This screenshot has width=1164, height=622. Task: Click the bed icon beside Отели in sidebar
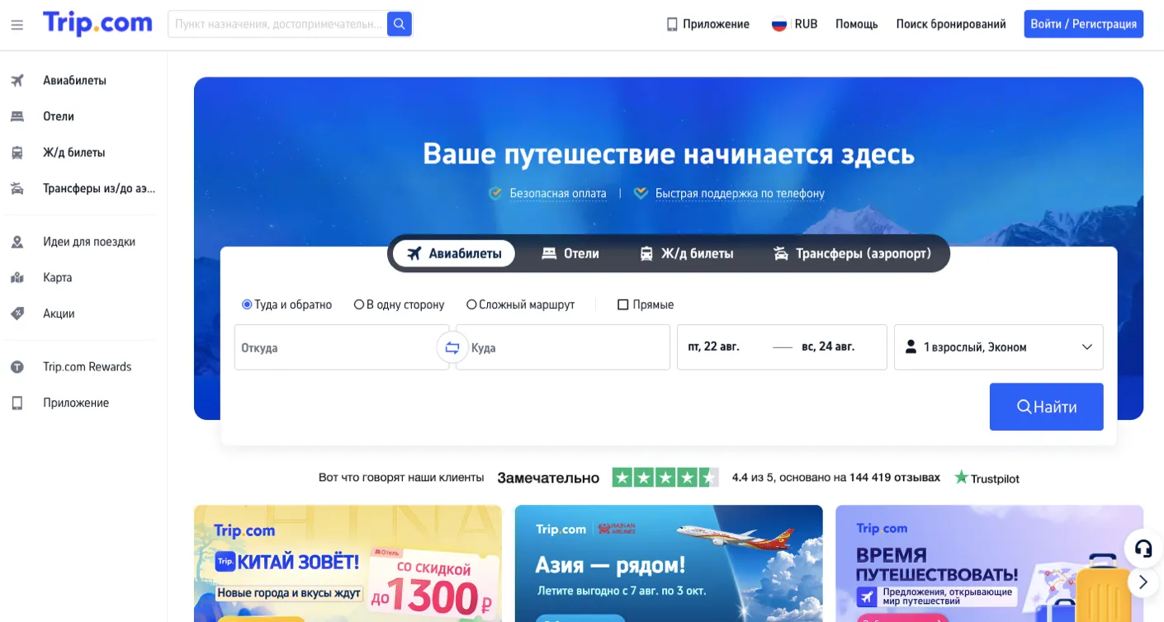(17, 116)
